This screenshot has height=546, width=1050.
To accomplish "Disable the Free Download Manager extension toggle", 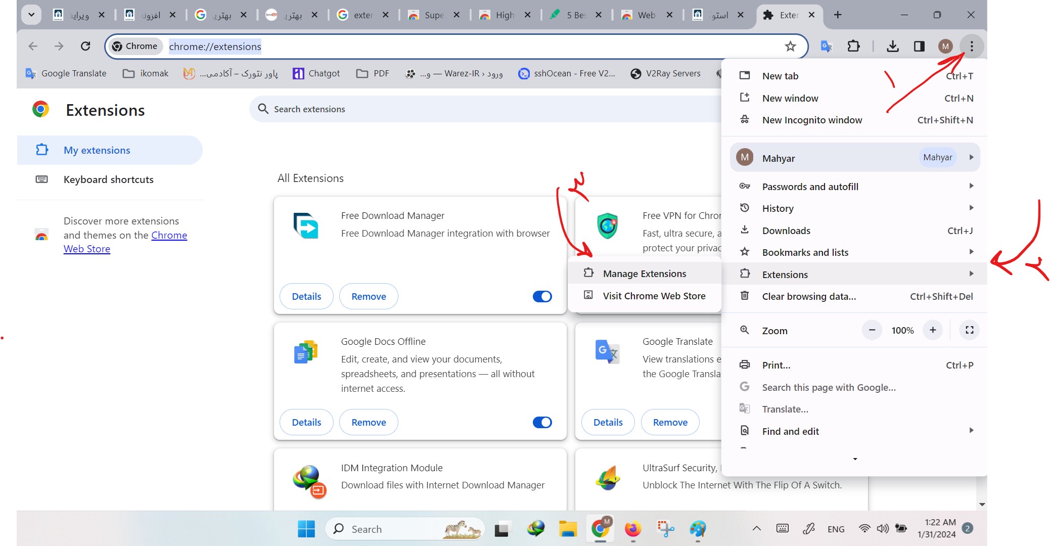I will (x=542, y=296).
